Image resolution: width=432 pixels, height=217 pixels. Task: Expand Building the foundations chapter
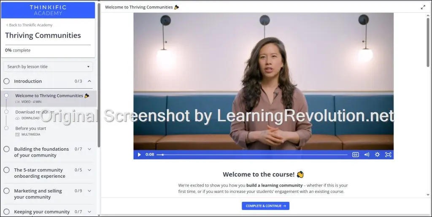[x=89, y=149]
